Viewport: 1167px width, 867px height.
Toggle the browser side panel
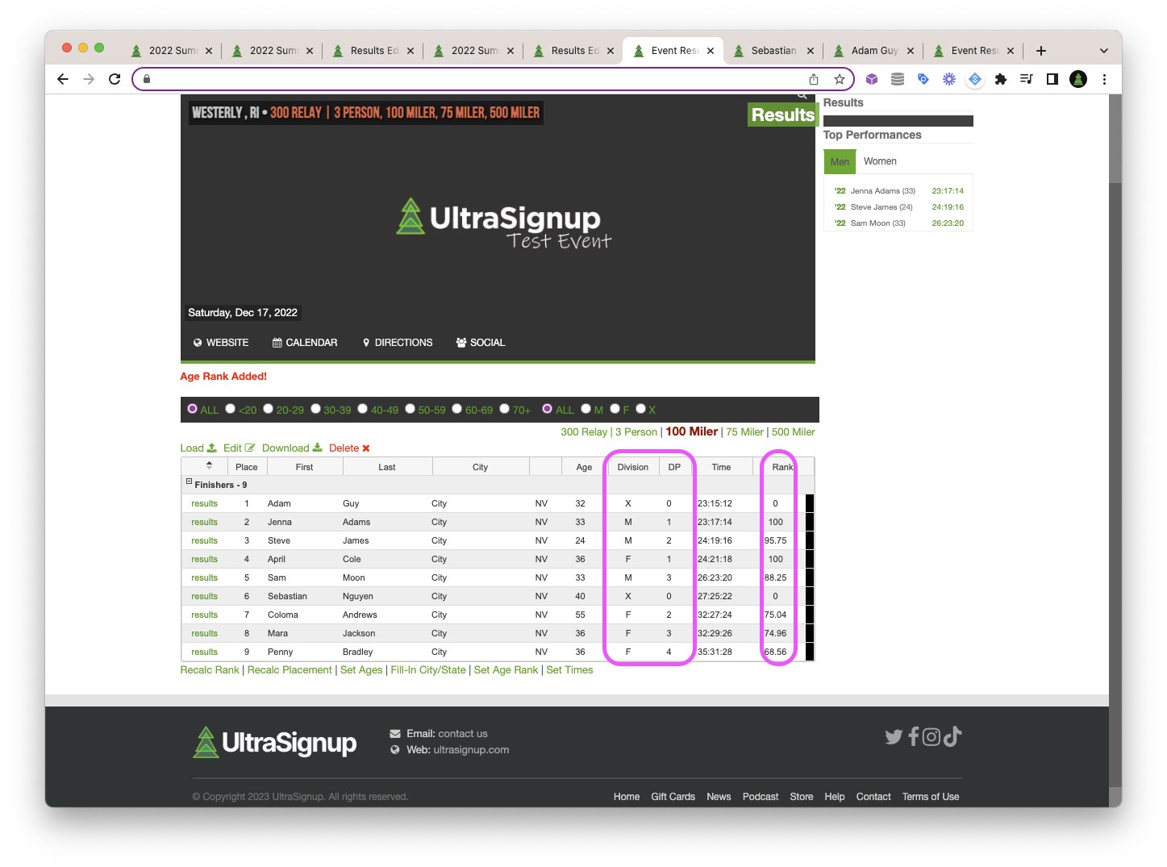click(1052, 79)
